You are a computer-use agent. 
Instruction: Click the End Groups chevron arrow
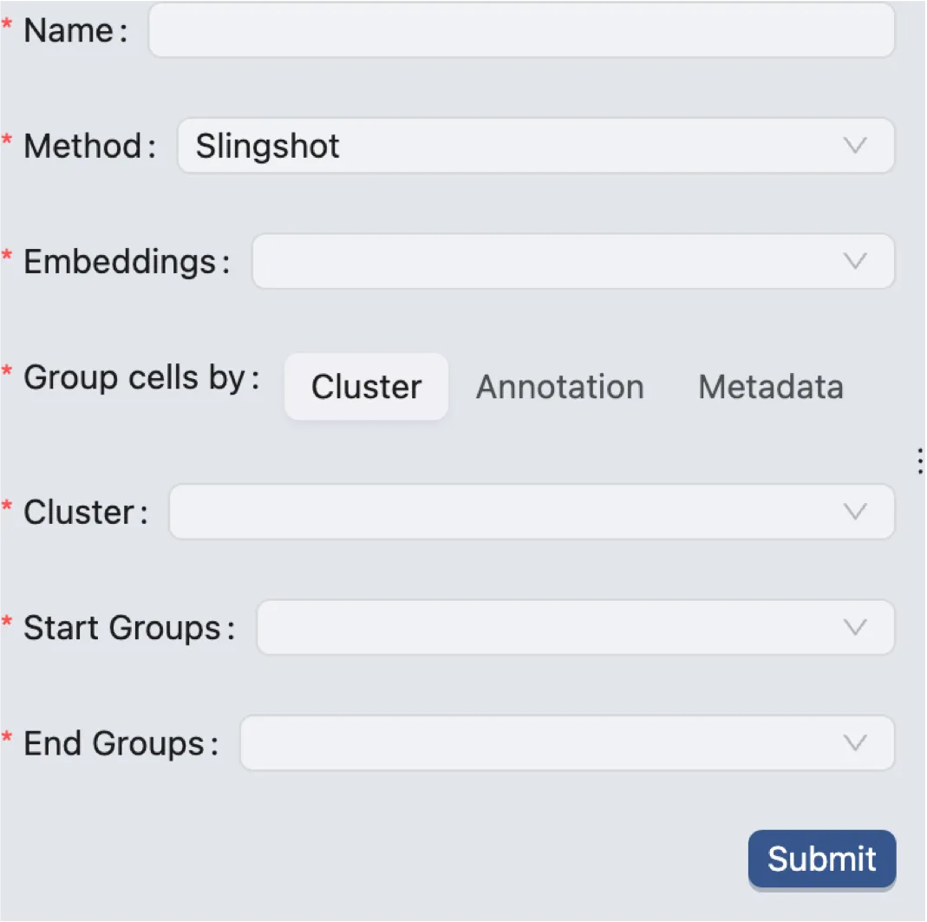click(x=855, y=742)
